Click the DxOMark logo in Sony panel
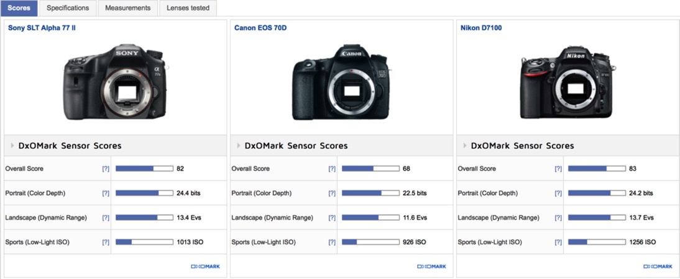680x279 pixels. [x=206, y=267]
